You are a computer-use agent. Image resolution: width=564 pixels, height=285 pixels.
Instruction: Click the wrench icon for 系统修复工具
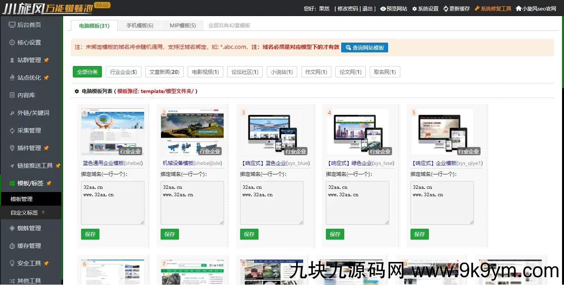[477, 9]
